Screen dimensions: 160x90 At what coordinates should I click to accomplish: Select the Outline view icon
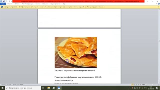[138, 85]
